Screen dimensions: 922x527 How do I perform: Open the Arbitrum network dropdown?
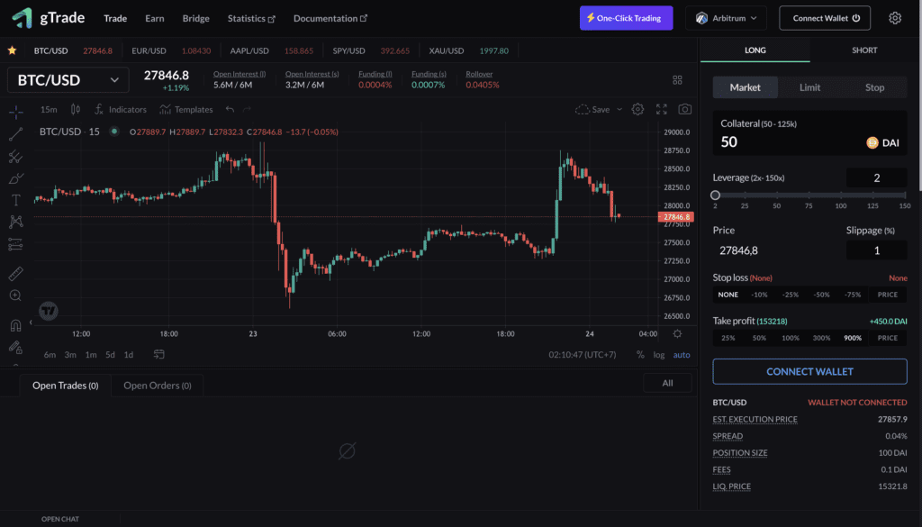pos(727,18)
